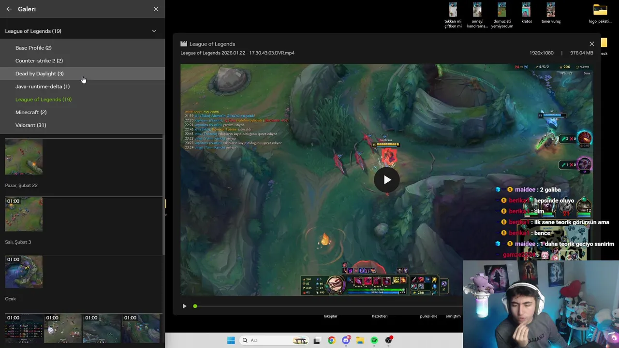The height and width of the screenshot is (348, 619).
Task: Select Base Profile (2) from the list
Action: pyautogui.click(x=82, y=48)
